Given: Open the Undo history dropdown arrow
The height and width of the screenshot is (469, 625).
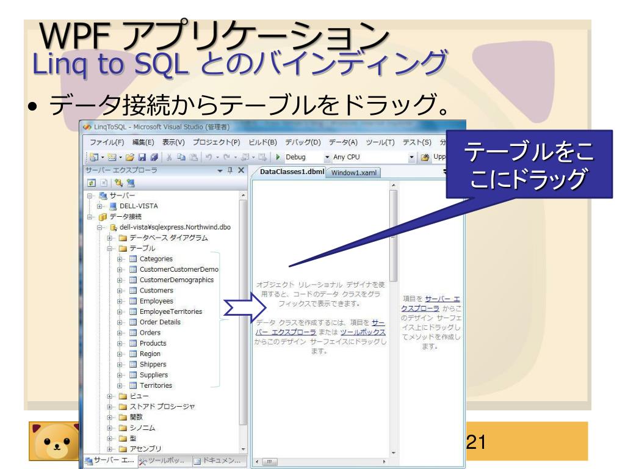Looking at the screenshot, I should click(217, 157).
